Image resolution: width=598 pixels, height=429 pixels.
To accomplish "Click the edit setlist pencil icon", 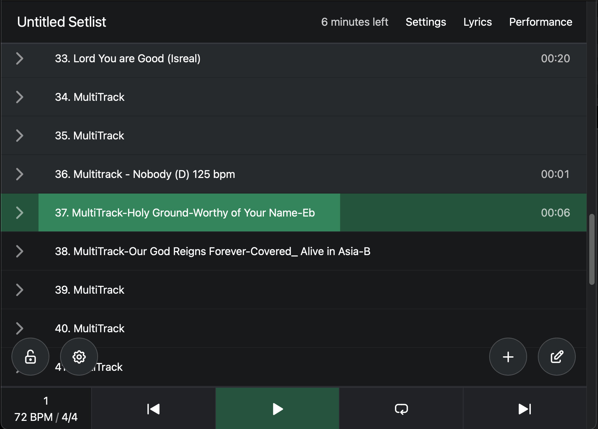I will click(x=556, y=357).
